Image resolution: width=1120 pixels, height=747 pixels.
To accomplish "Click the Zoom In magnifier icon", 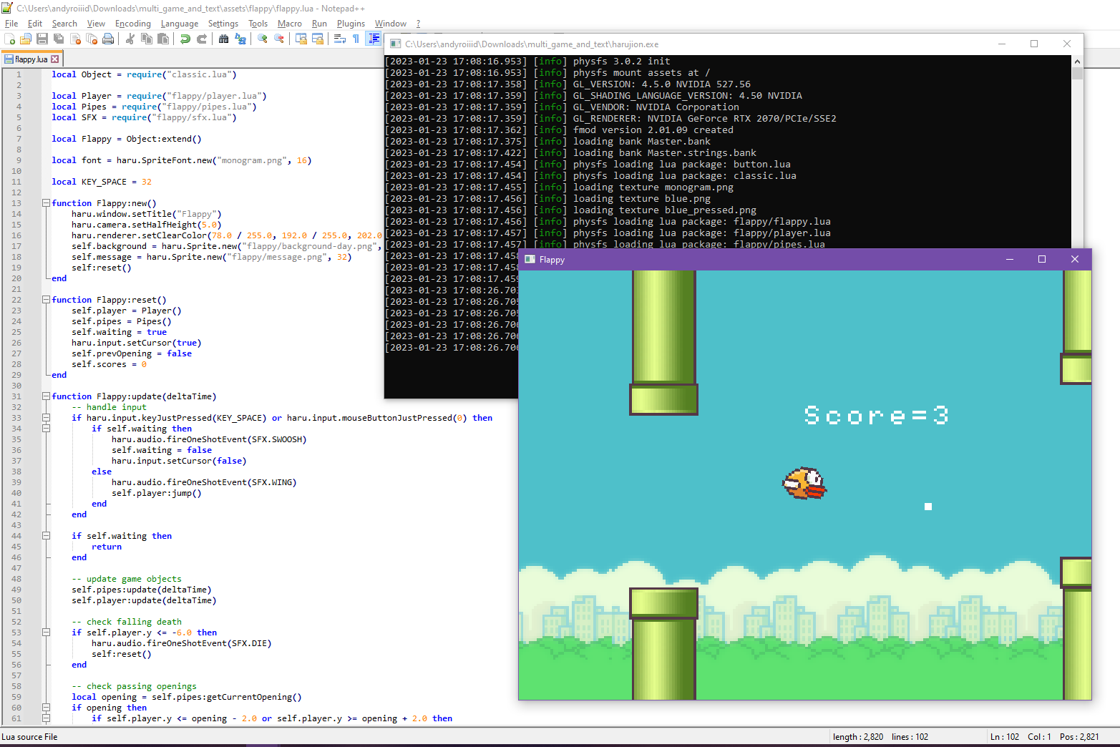I will (x=263, y=39).
